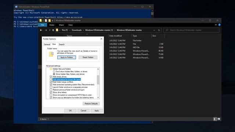235x132 pixels.
Task: Open the recent locations dropdown arrow
Action: 50,30
